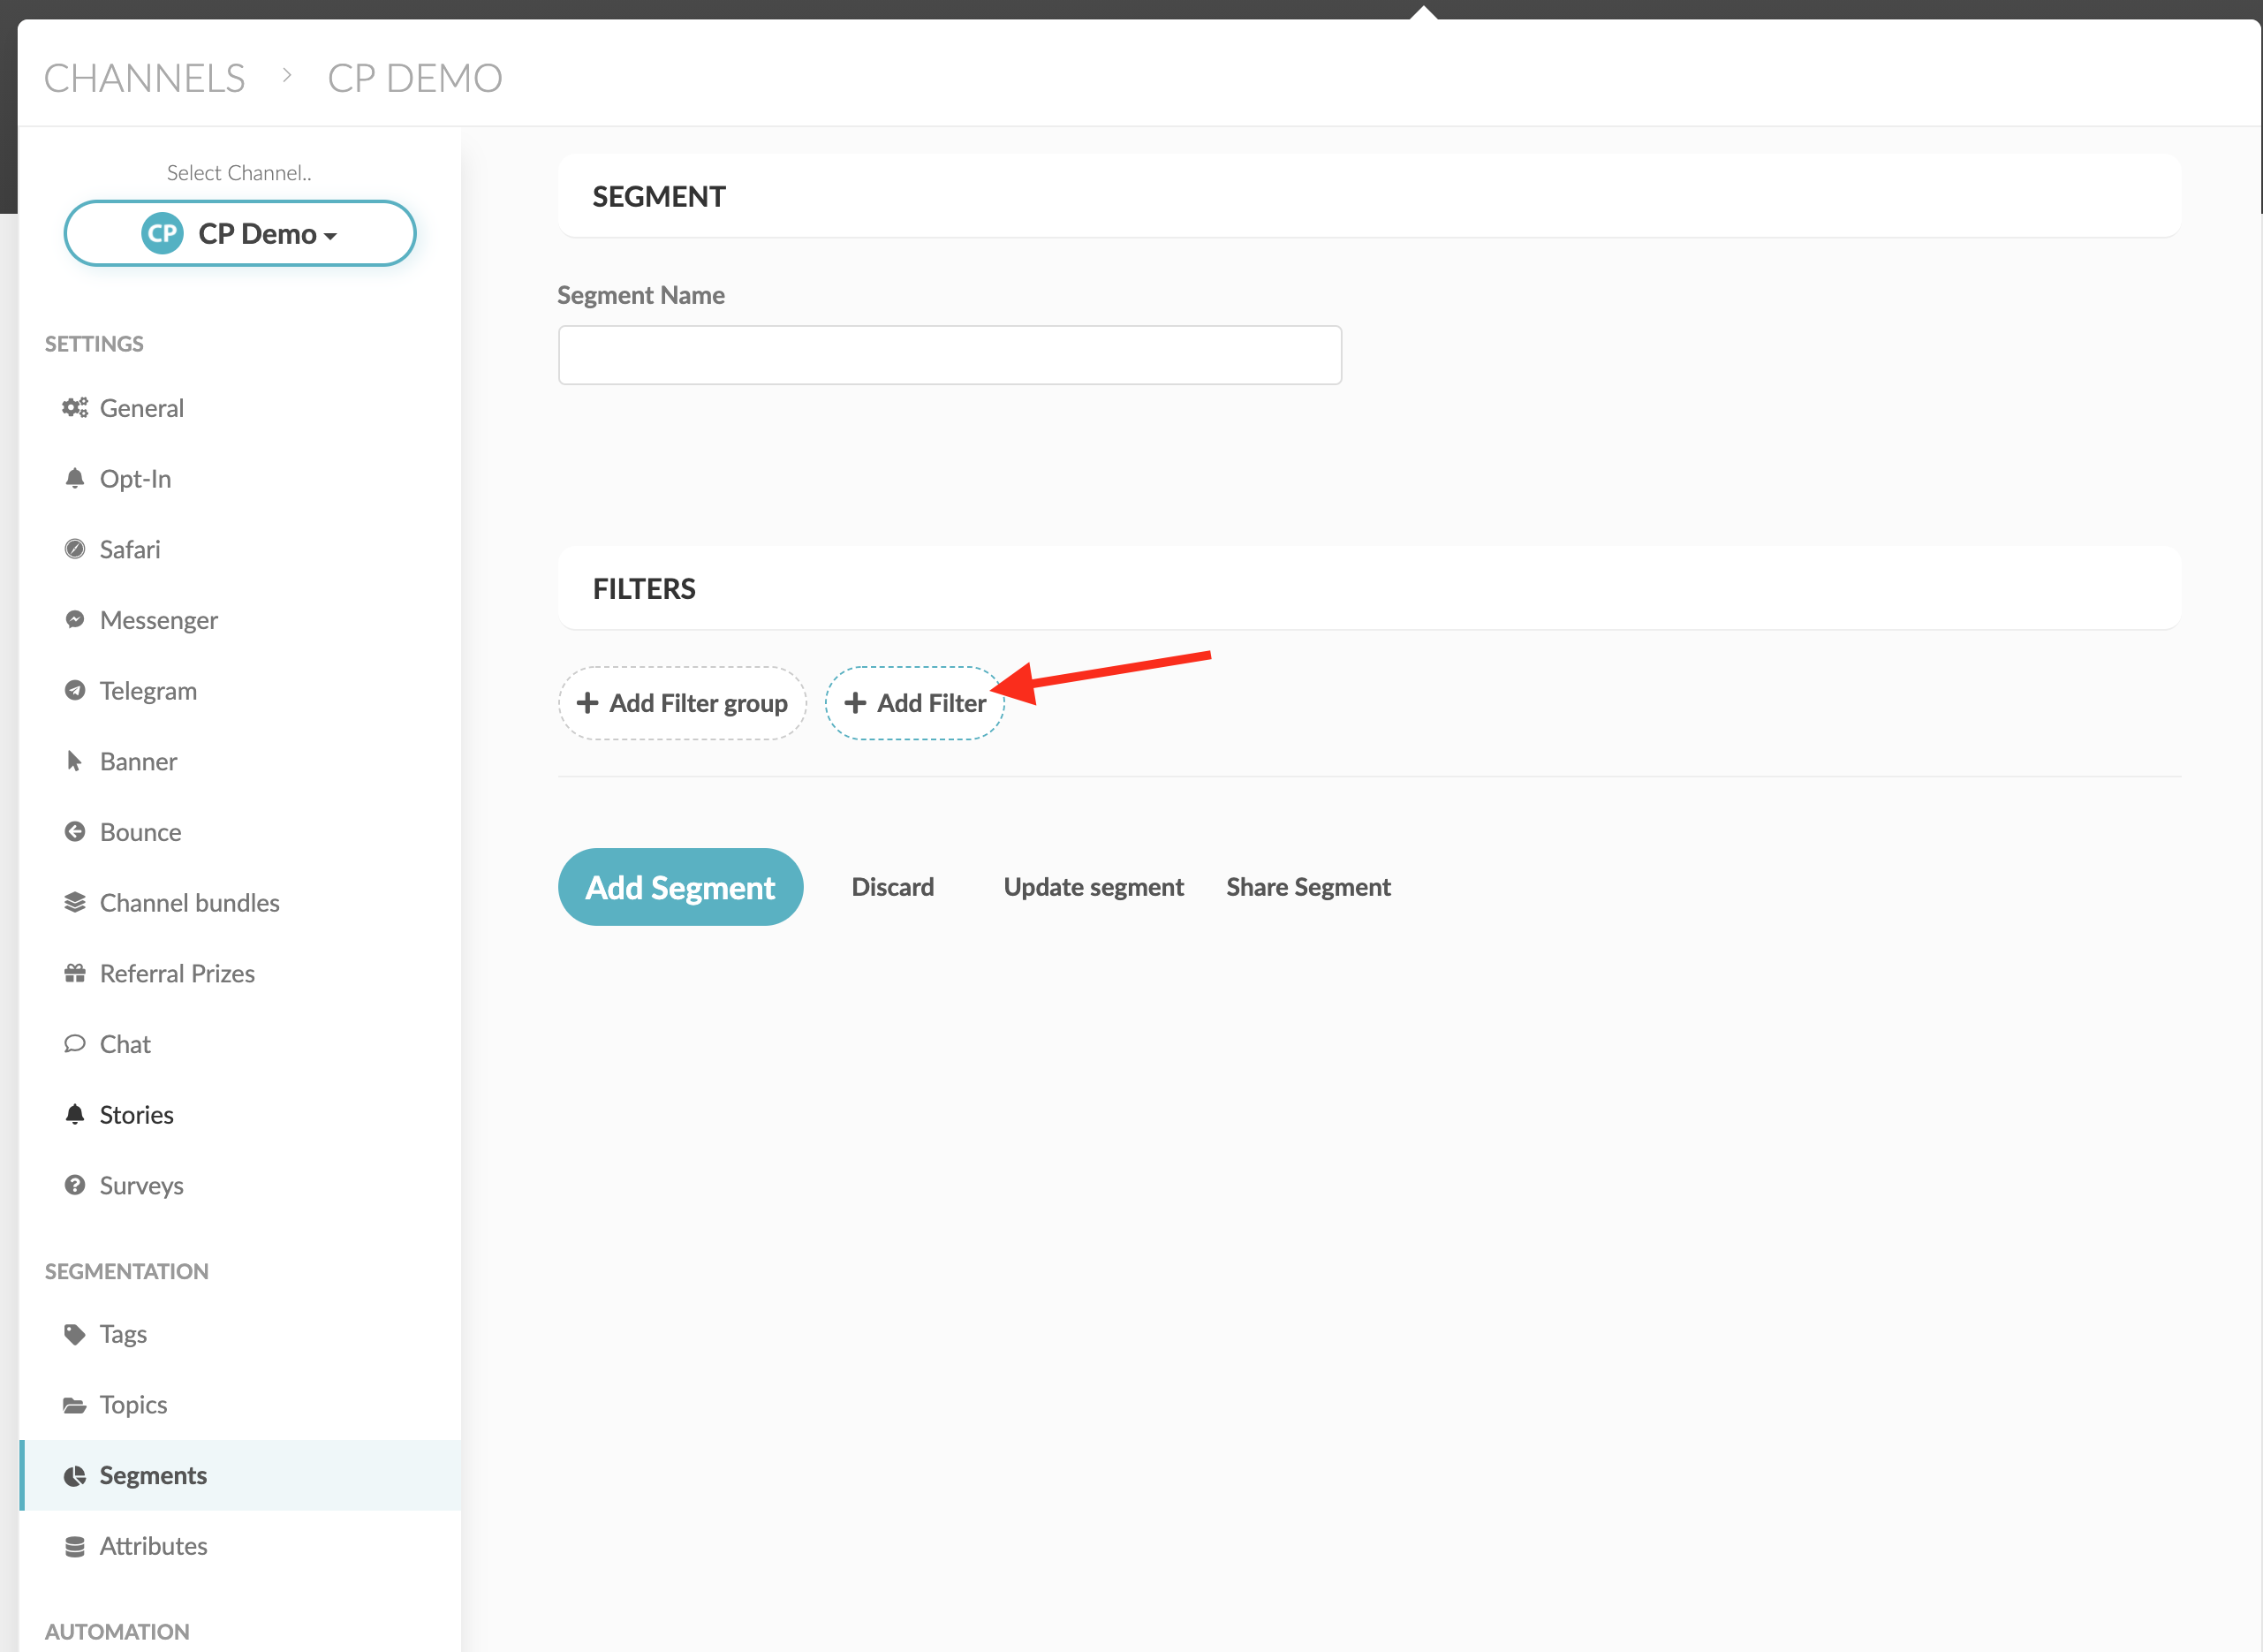Viewport: 2263px width, 1652px height.
Task: Go to the Topics section
Action: [x=133, y=1404]
